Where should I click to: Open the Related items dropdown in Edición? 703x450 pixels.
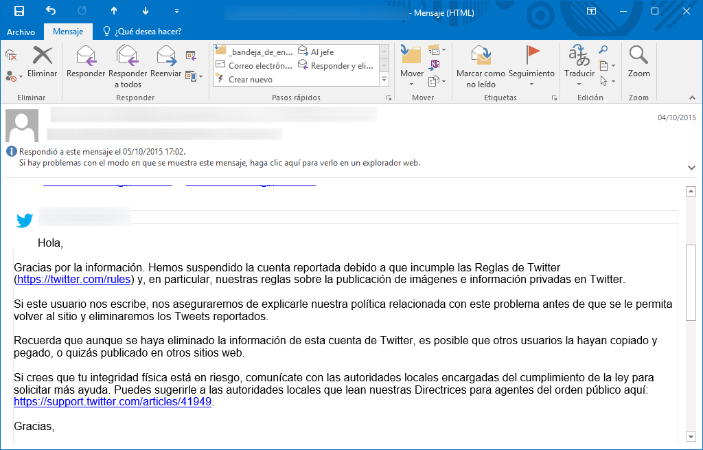[607, 65]
